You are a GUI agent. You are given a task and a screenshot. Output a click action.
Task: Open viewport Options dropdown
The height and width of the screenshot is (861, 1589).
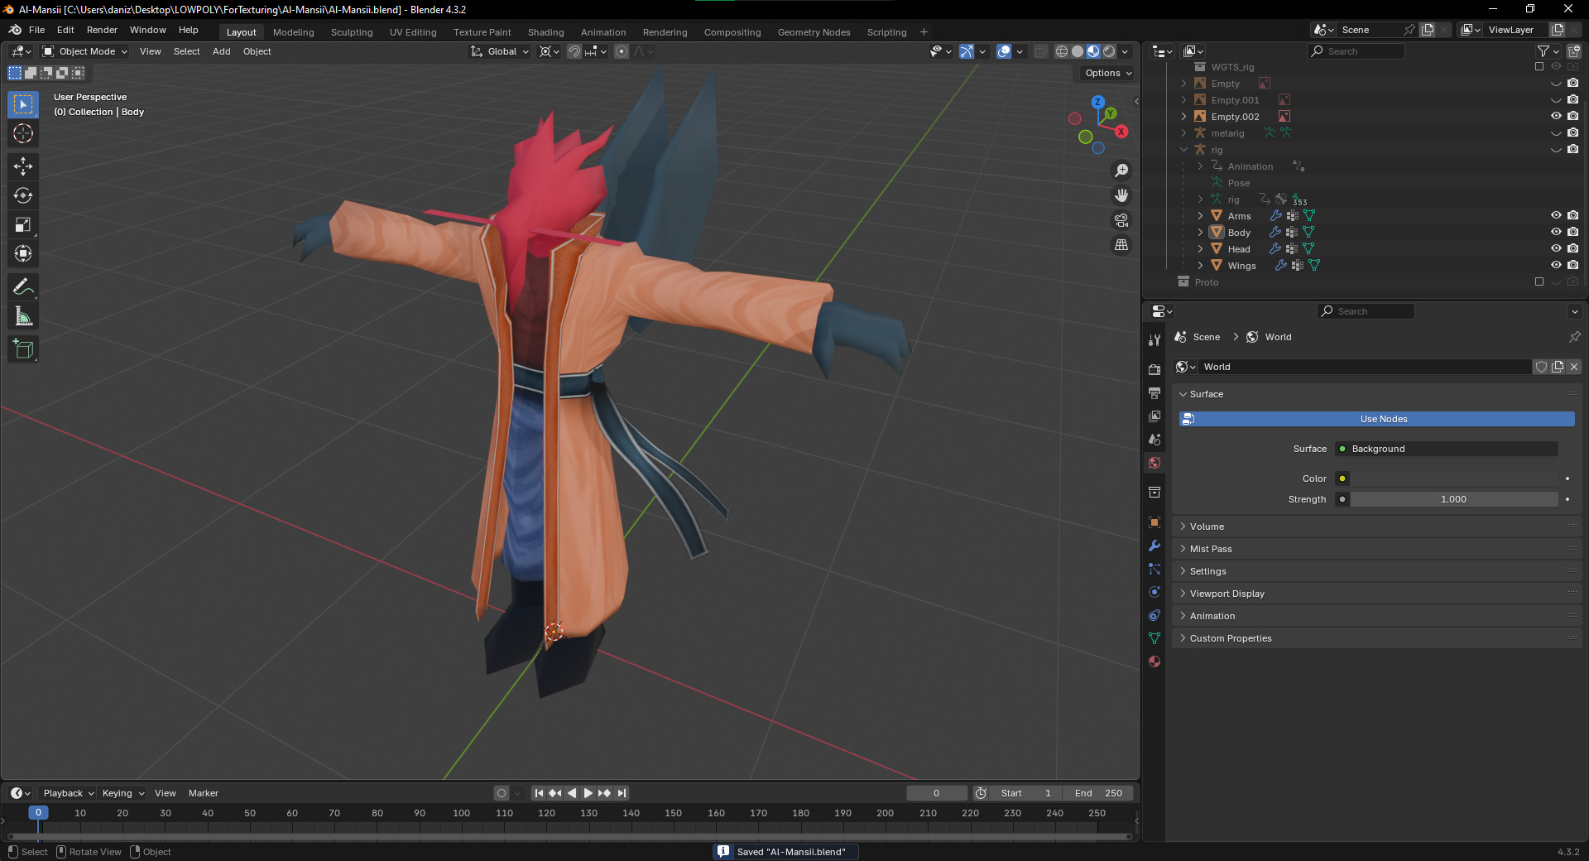pos(1108,73)
